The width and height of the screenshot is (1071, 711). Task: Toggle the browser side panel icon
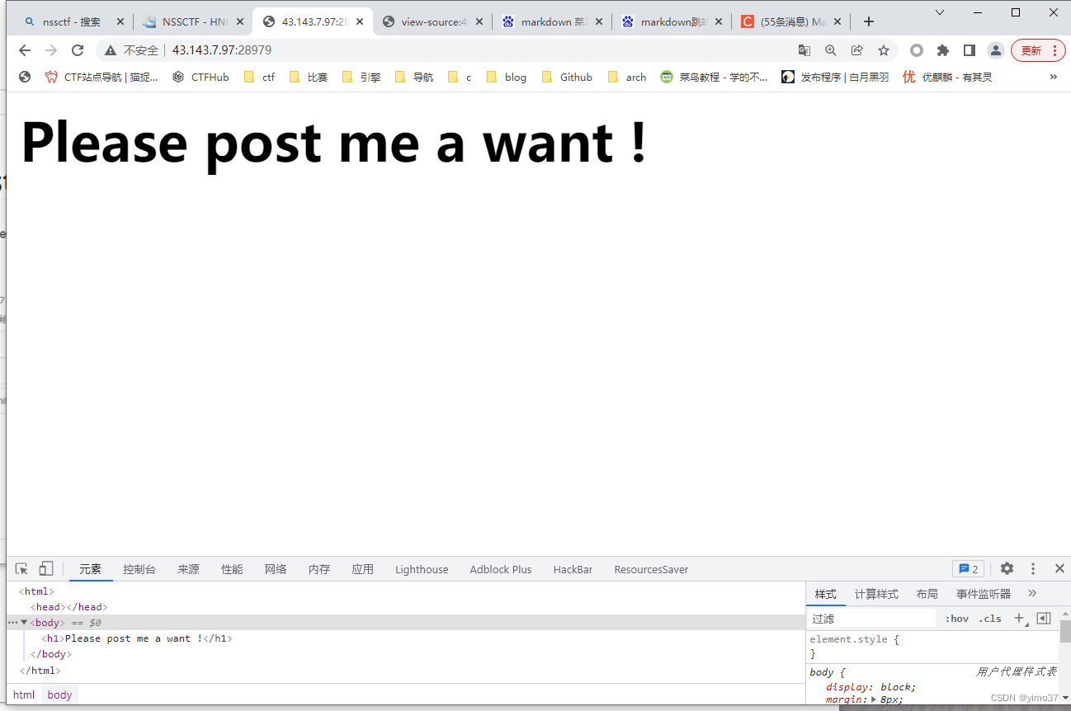coord(970,50)
